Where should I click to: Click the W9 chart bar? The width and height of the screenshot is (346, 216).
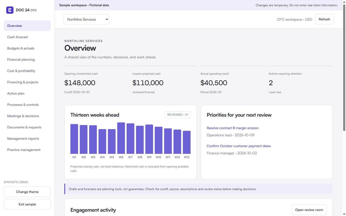[149, 139]
